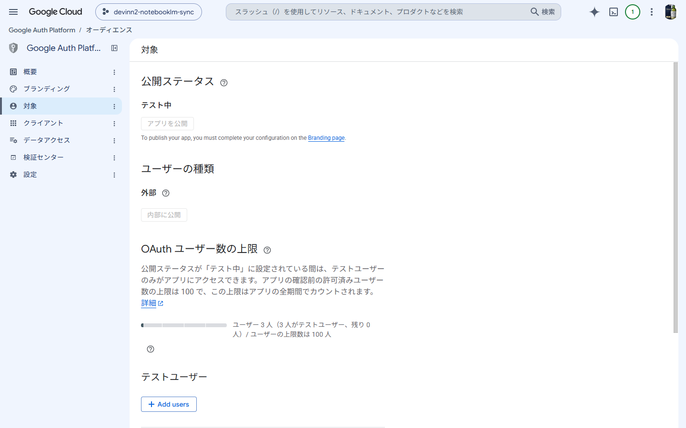Click the account avatar picture
The image size is (686, 428).
click(671, 12)
